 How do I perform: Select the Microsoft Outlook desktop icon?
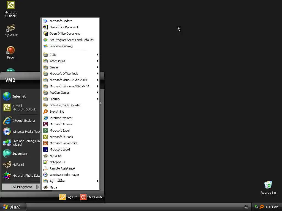(10, 9)
